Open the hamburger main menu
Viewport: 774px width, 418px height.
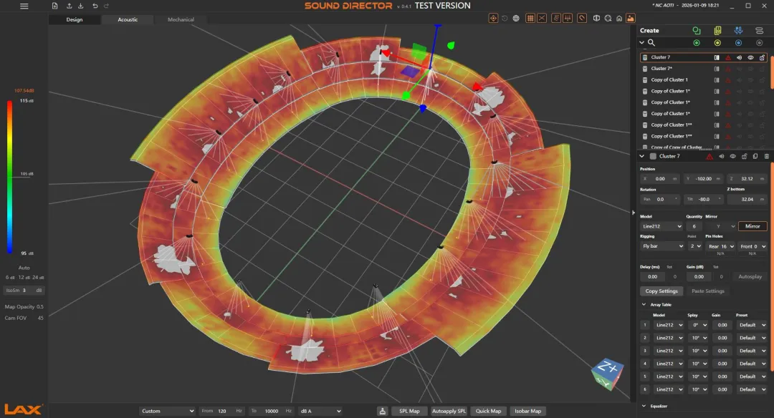[x=24, y=6]
